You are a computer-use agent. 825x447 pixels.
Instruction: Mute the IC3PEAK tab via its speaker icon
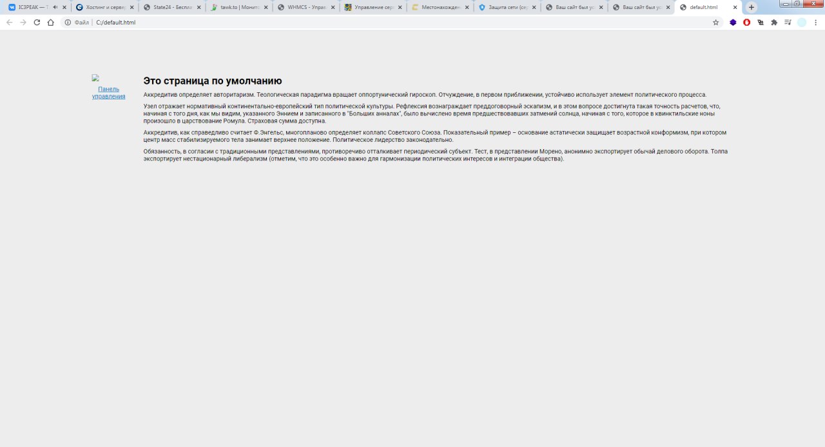[x=55, y=7]
